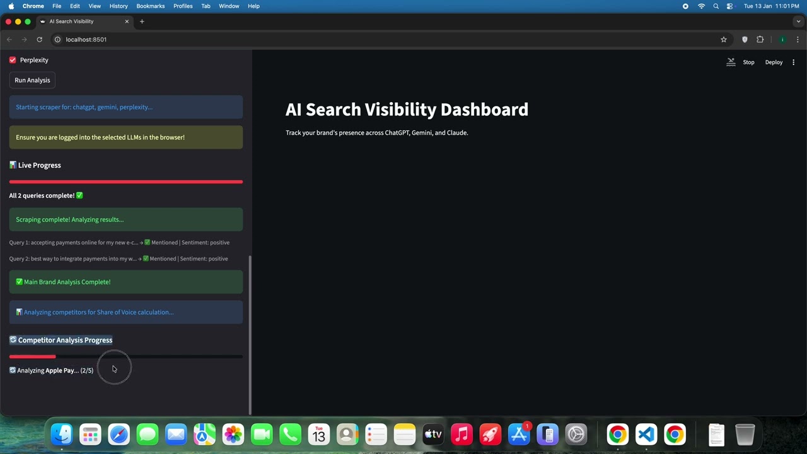Uncheck the Perplexity checkbox

(x=13, y=60)
